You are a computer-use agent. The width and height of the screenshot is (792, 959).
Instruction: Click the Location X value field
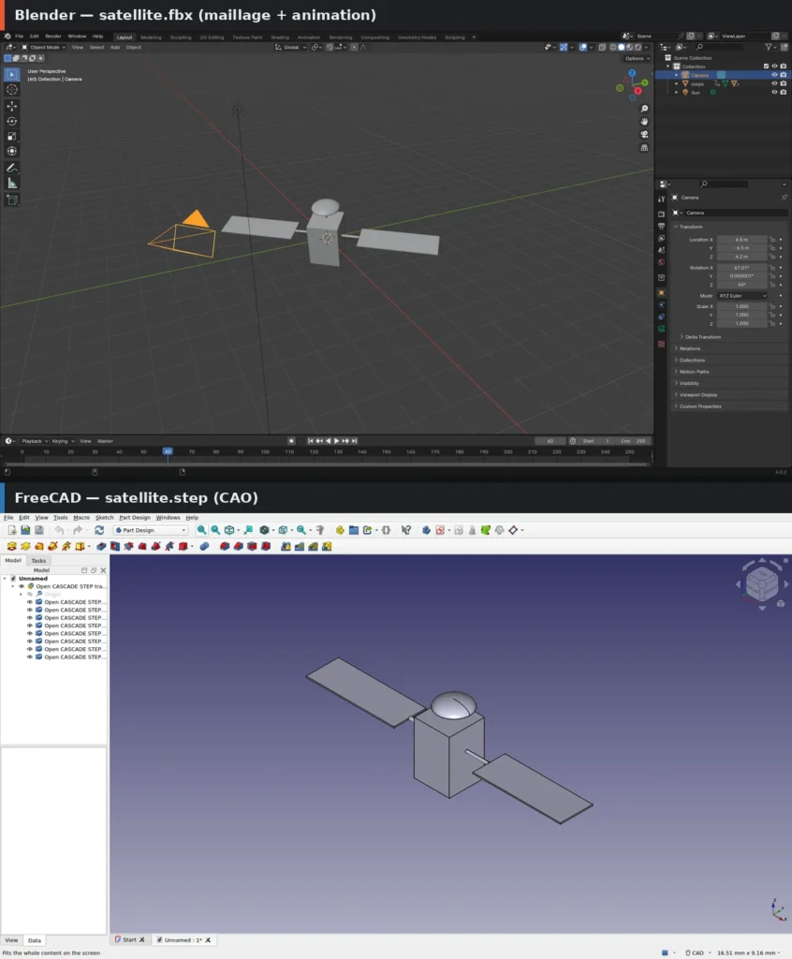[741, 239]
